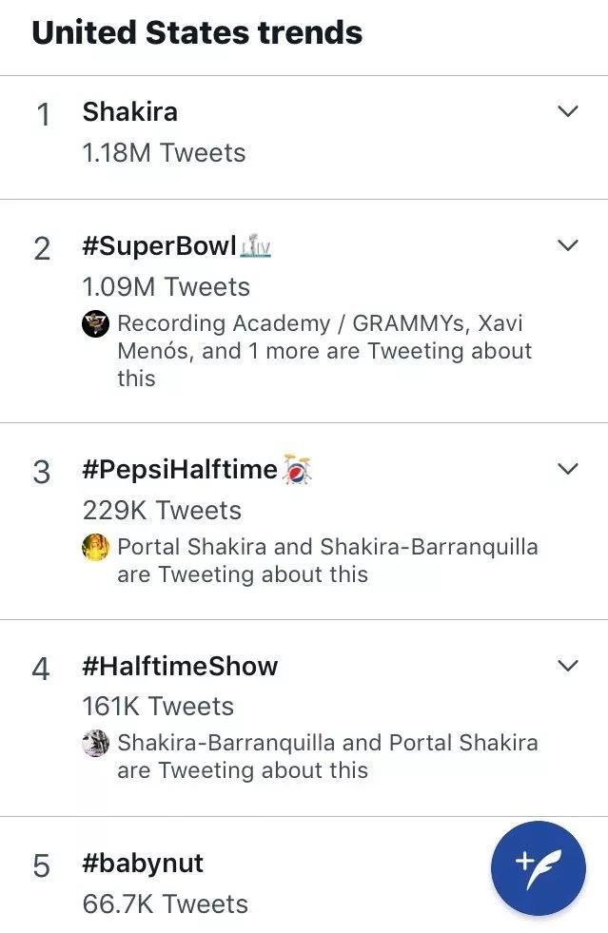Click the 1.18M Tweets count
This screenshot has height=933, width=608.
[164, 153]
